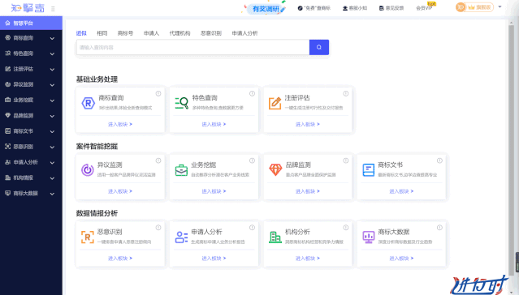Image resolution: width=519 pixels, height=295 pixels.
Task: Click the 品牌监测 red diamond icon
Action: pos(275,170)
